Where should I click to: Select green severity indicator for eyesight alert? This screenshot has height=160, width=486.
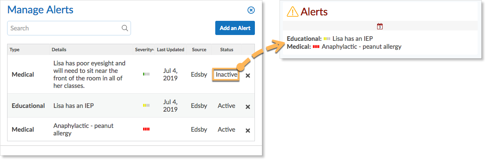click(146, 74)
